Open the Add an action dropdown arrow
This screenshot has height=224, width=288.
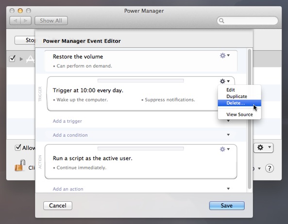(228, 189)
